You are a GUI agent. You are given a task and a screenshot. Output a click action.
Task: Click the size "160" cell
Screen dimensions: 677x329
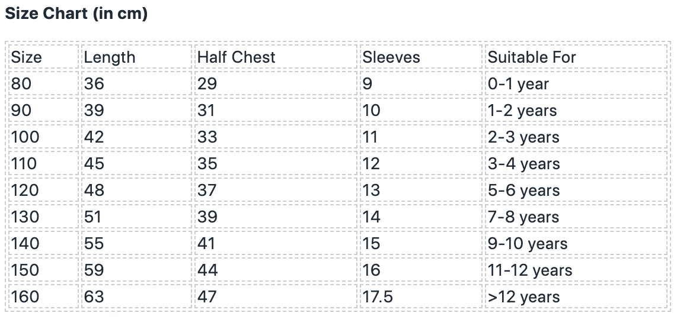25,297
